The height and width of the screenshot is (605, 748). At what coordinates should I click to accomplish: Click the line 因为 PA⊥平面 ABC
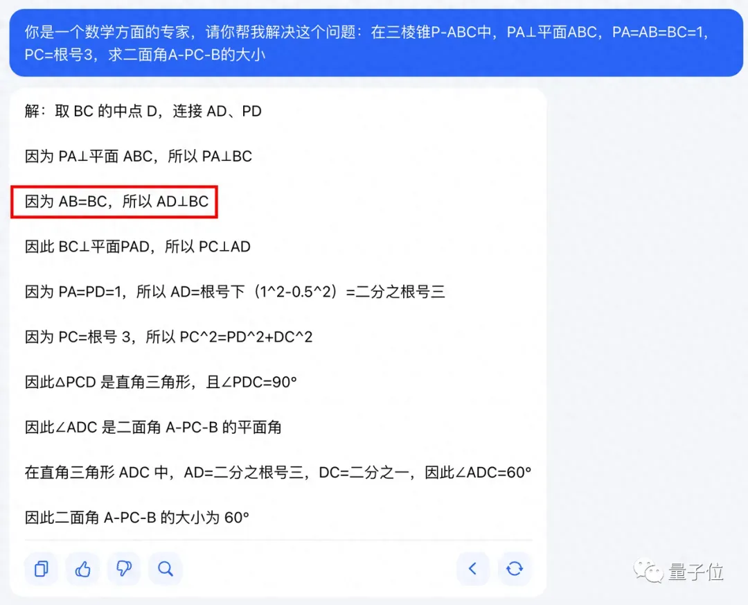pyautogui.click(x=139, y=156)
